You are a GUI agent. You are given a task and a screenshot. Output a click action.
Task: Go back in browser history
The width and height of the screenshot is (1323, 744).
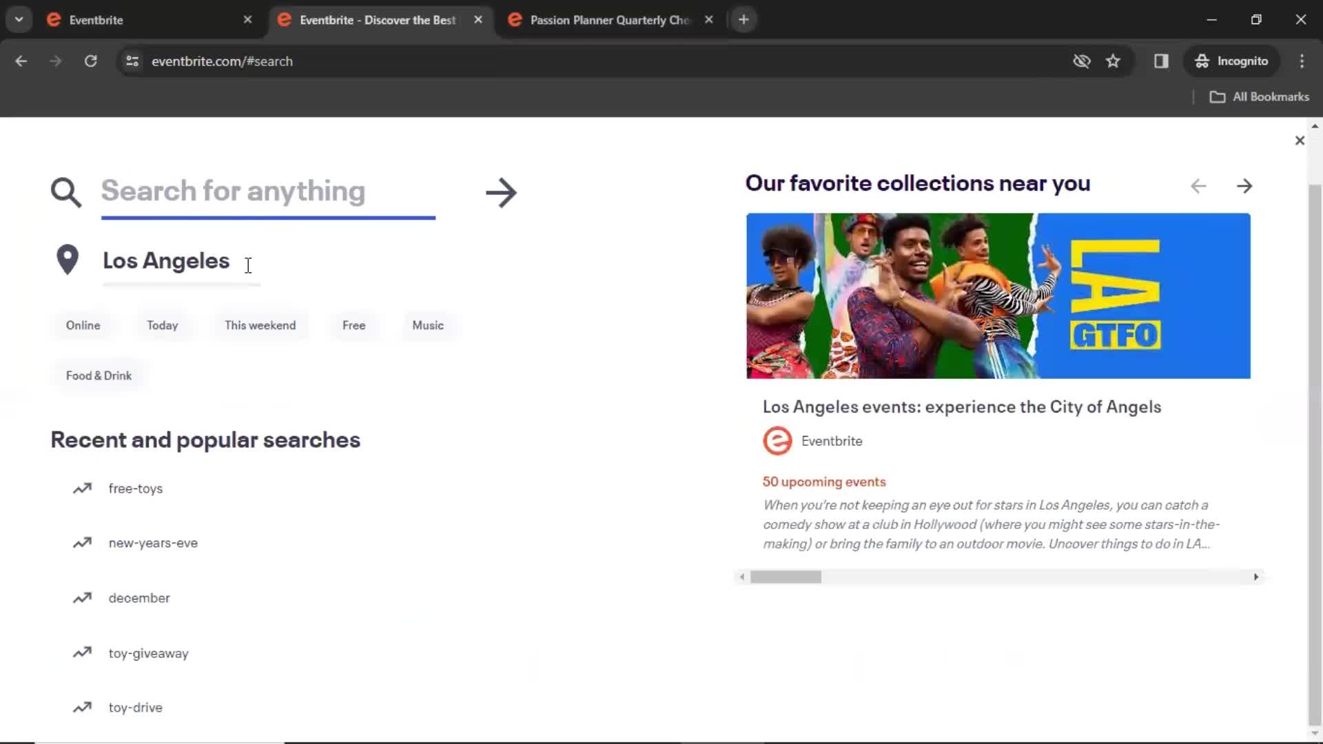point(21,61)
